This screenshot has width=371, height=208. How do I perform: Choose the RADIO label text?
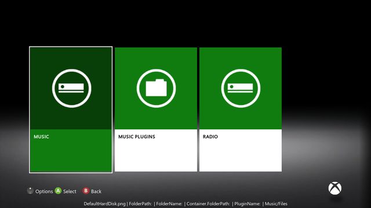click(210, 137)
